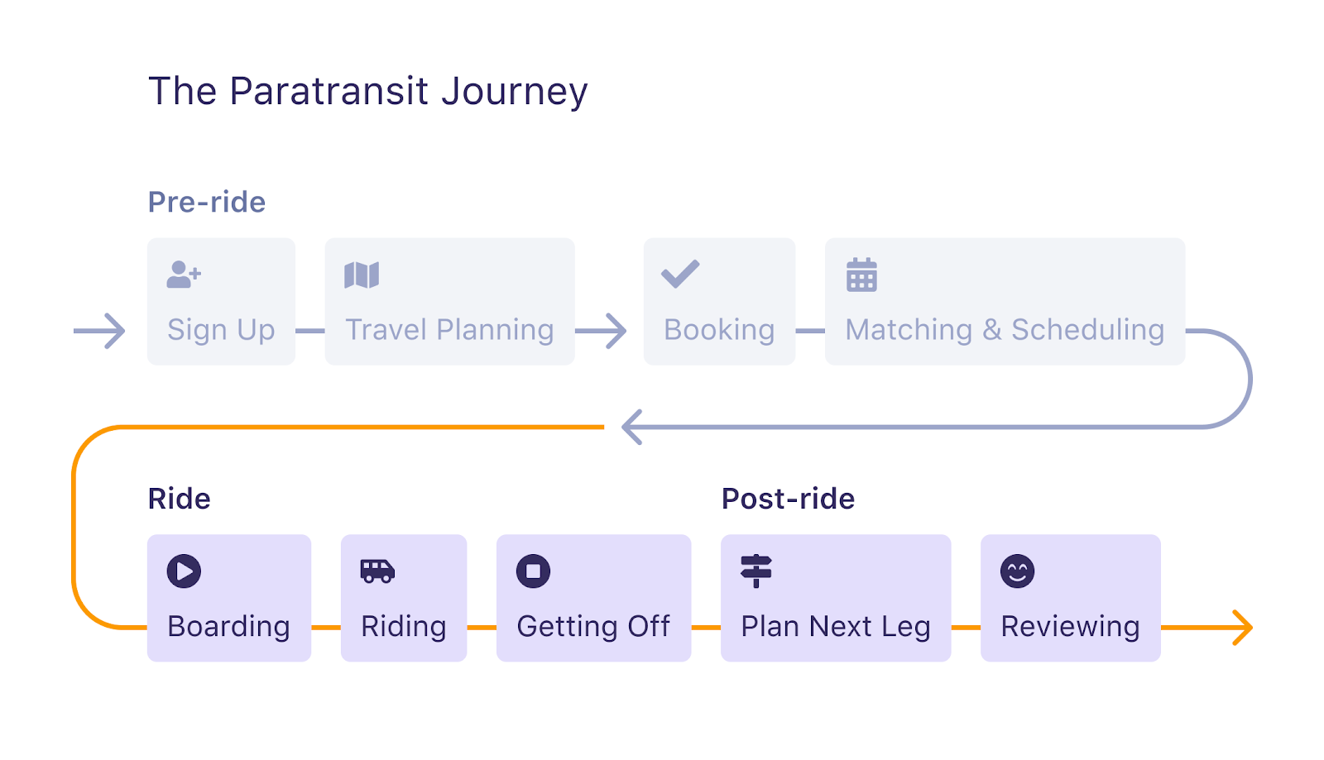The width and height of the screenshot is (1324, 760).
Task: Click the van icon in Riding card
Action: tap(377, 571)
